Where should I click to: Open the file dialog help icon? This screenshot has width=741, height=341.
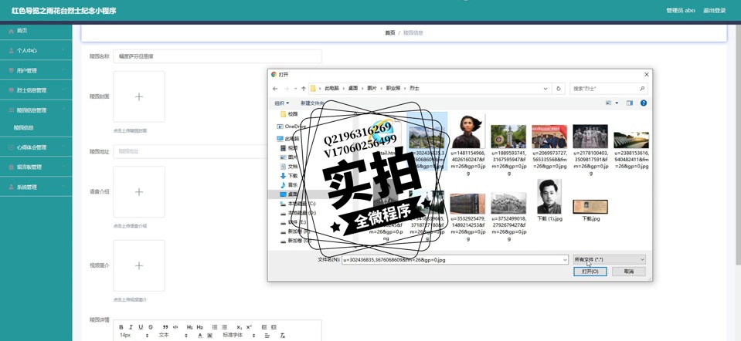tap(643, 103)
